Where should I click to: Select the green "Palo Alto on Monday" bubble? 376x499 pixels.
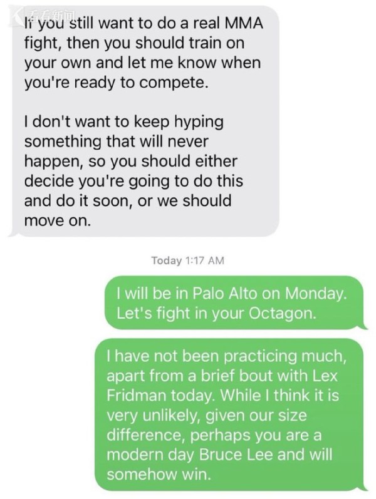tap(236, 302)
